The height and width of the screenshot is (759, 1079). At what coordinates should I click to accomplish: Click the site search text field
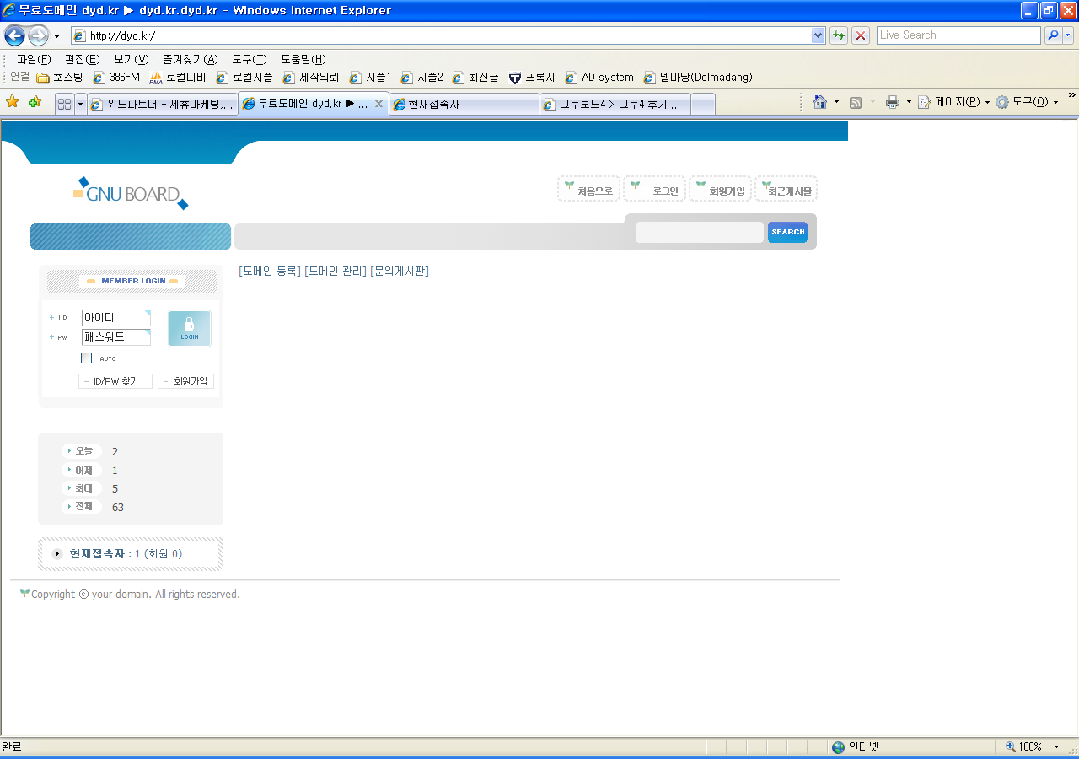coord(699,232)
